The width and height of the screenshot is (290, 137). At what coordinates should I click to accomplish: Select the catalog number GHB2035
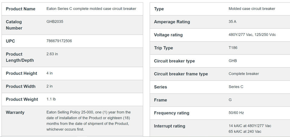click(x=55, y=22)
